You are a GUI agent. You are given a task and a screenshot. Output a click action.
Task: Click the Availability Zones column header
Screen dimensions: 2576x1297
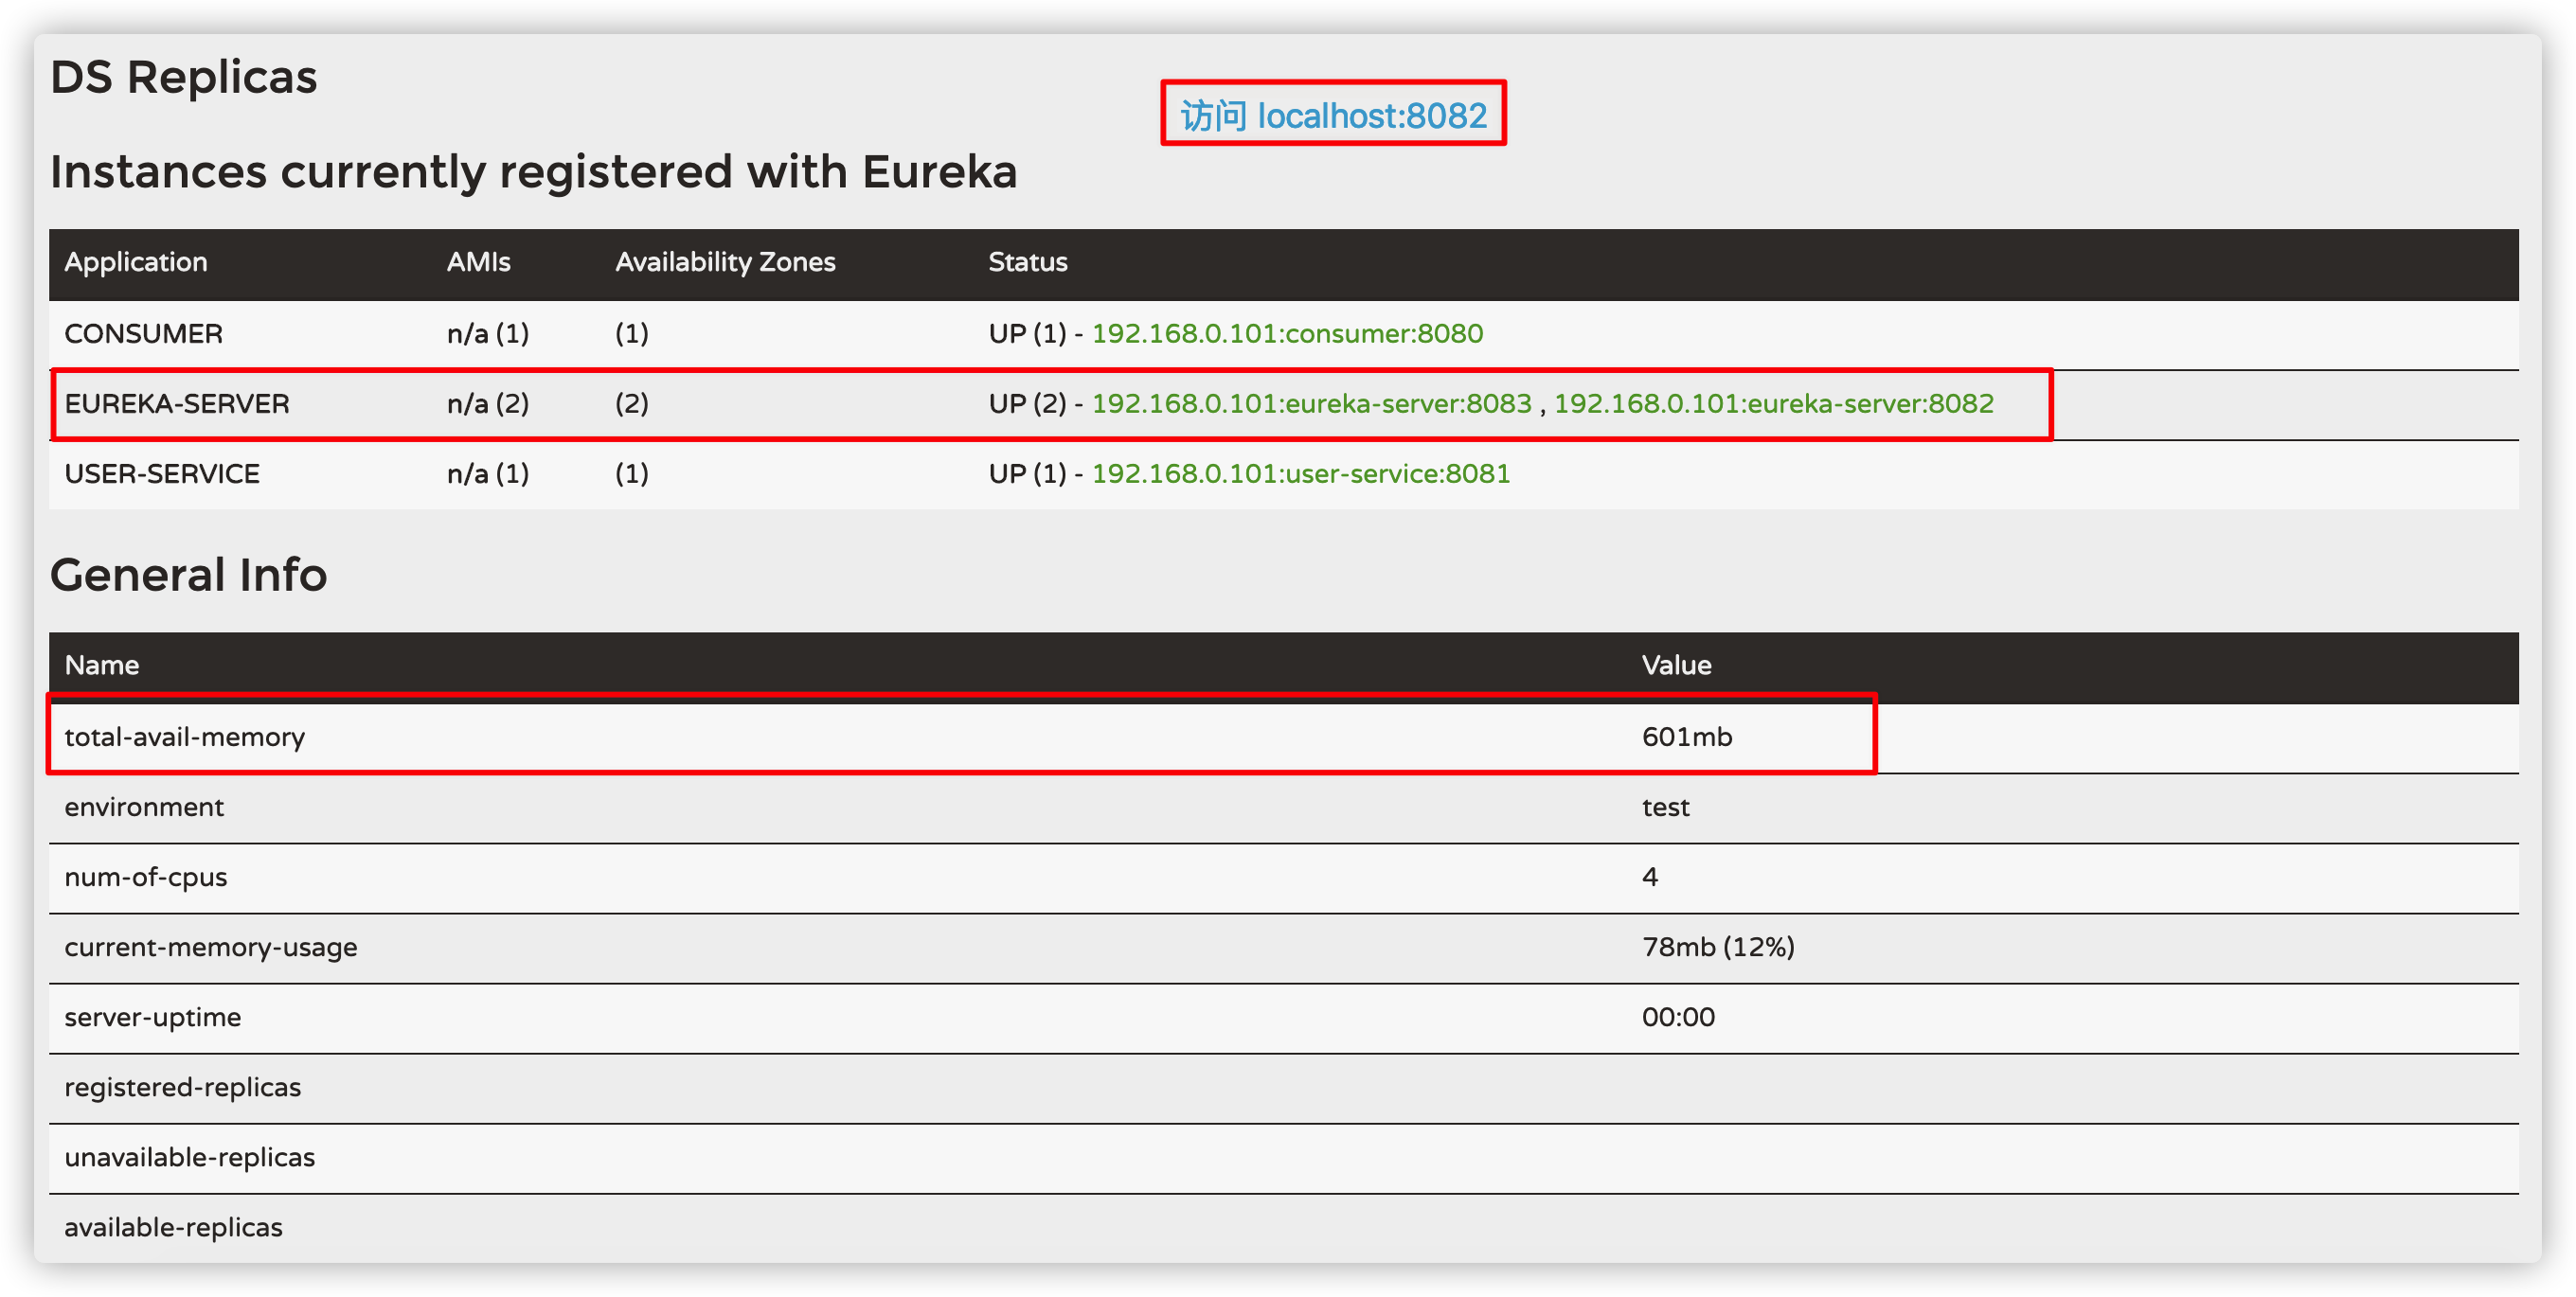coord(725,262)
